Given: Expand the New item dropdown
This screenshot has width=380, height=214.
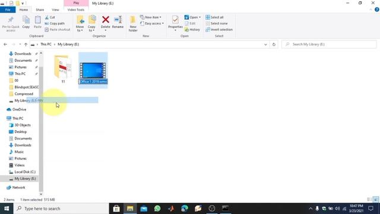Looking at the screenshot, I should coord(150,17).
